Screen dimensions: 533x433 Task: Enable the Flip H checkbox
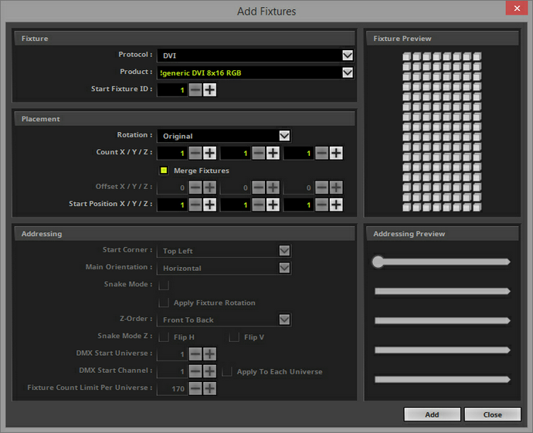[164, 337]
